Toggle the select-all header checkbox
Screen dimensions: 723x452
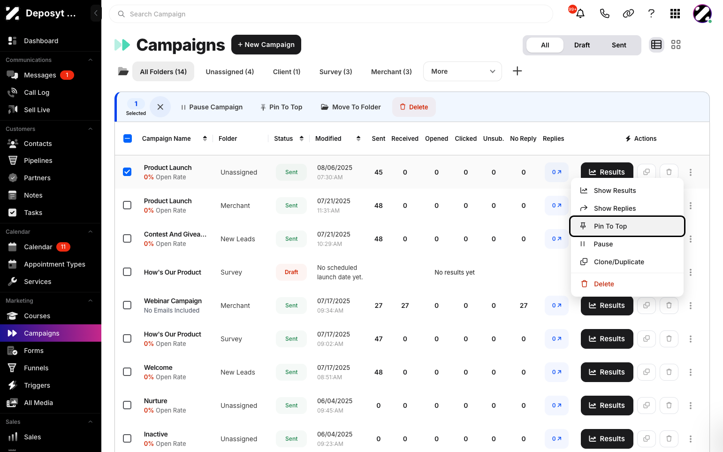(128, 138)
